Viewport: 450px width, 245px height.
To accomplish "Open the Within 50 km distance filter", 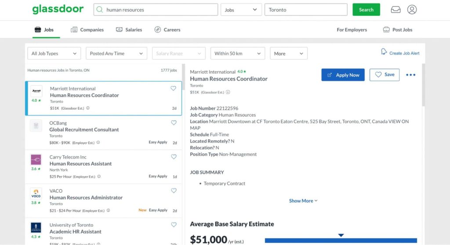I will [x=238, y=54].
